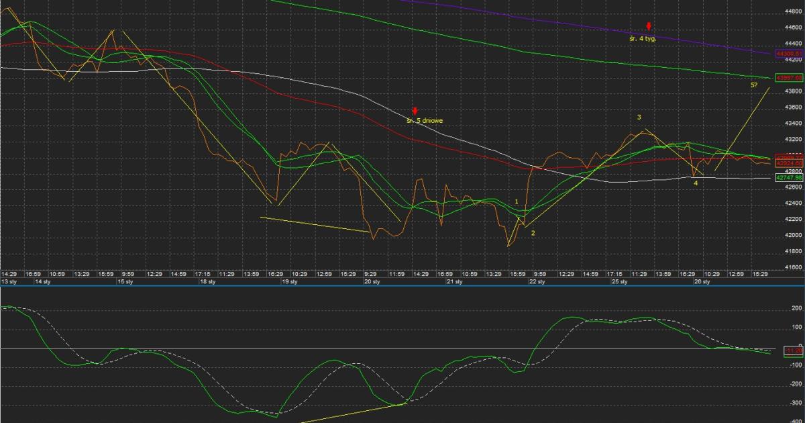Click the '18 sty' date on time axis

(x=207, y=282)
